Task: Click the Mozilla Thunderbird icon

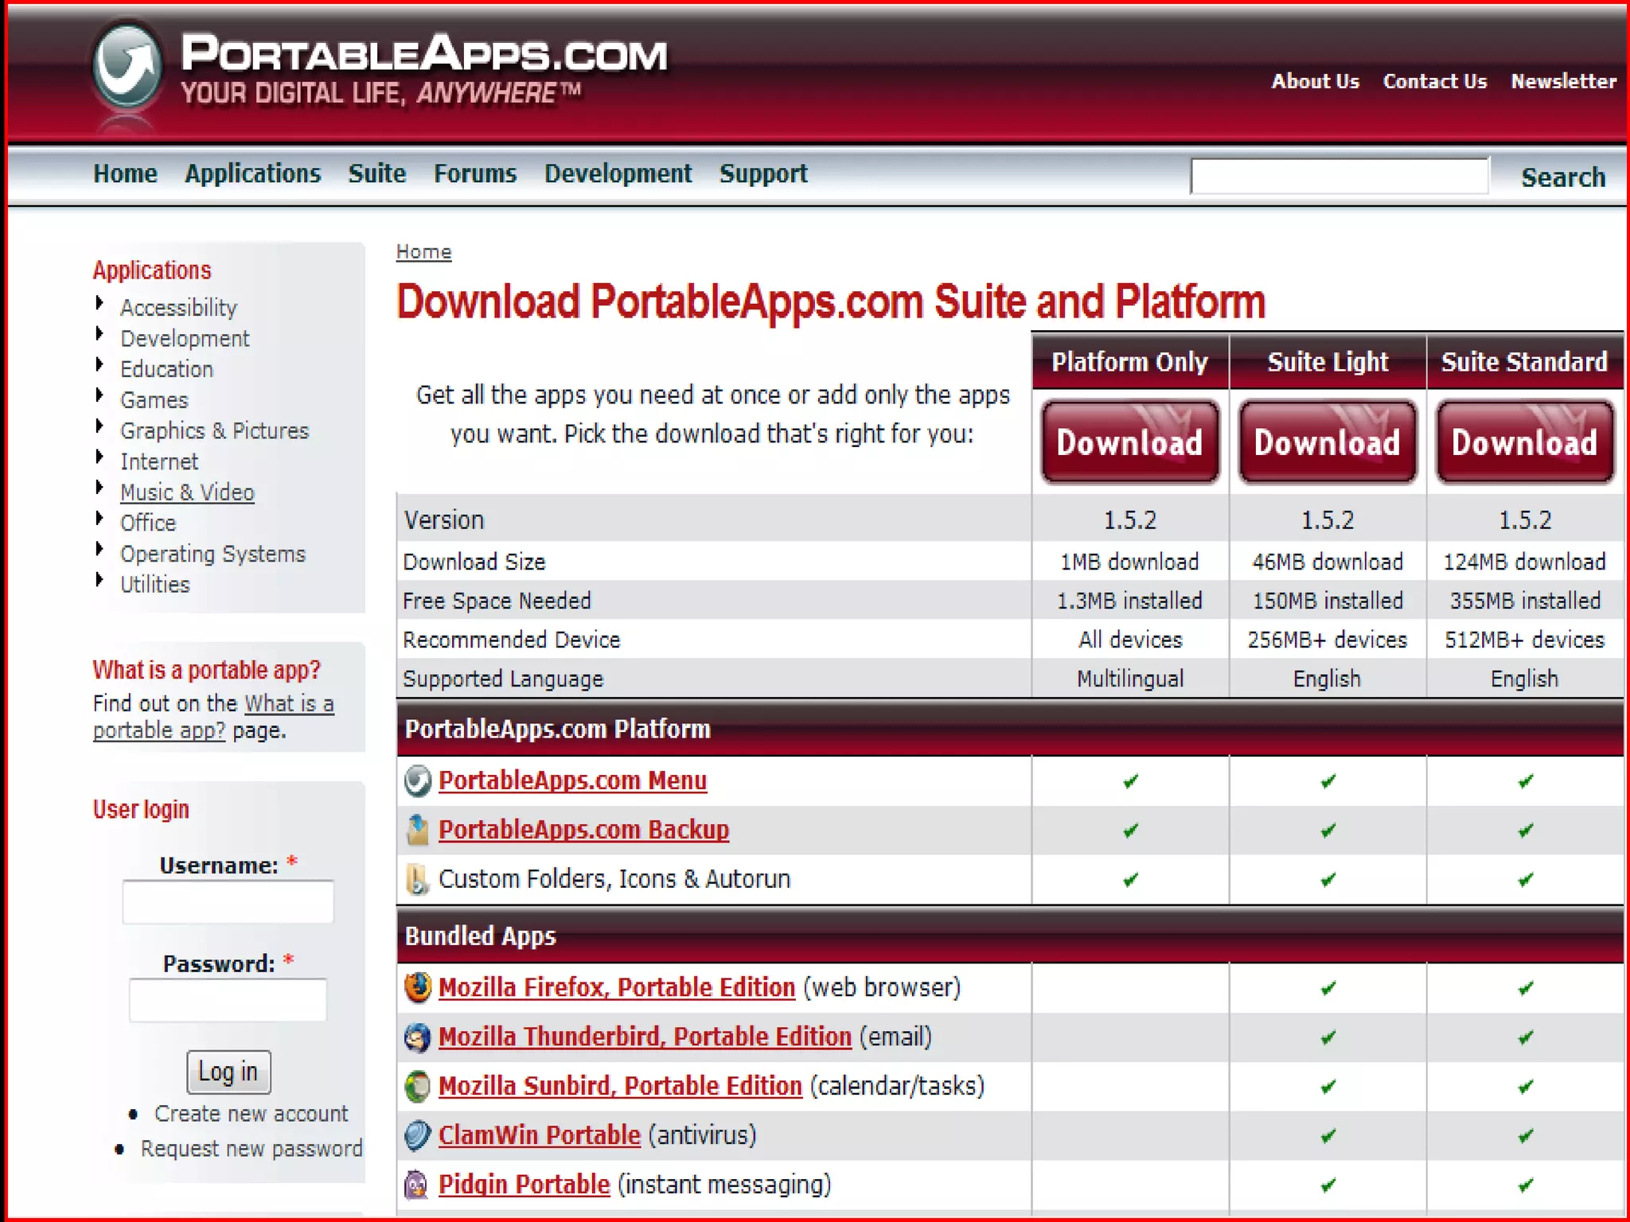Action: pos(417,1037)
